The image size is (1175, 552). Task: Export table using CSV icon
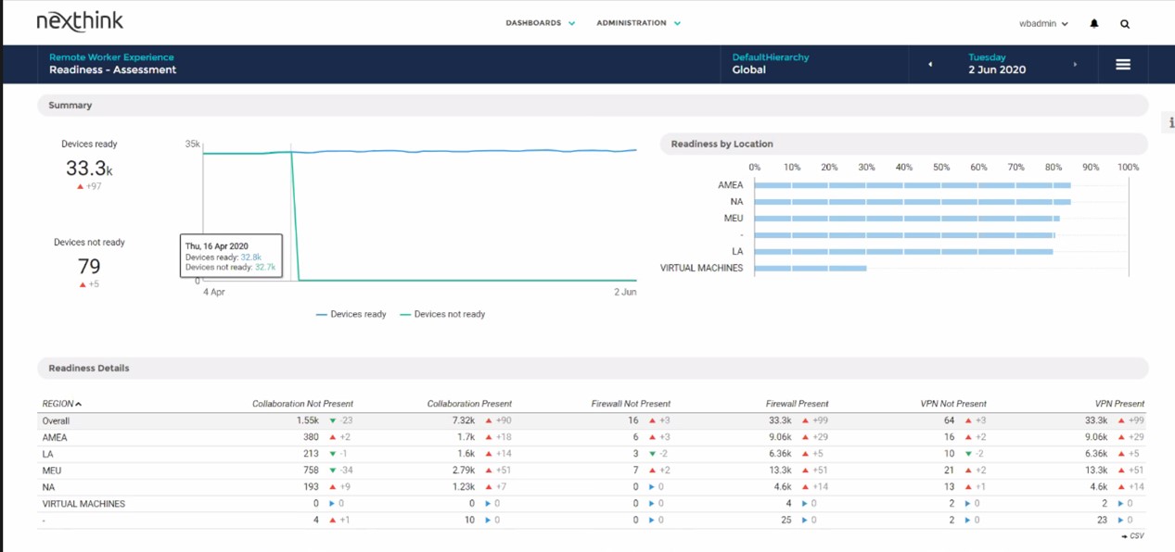pos(1131,536)
